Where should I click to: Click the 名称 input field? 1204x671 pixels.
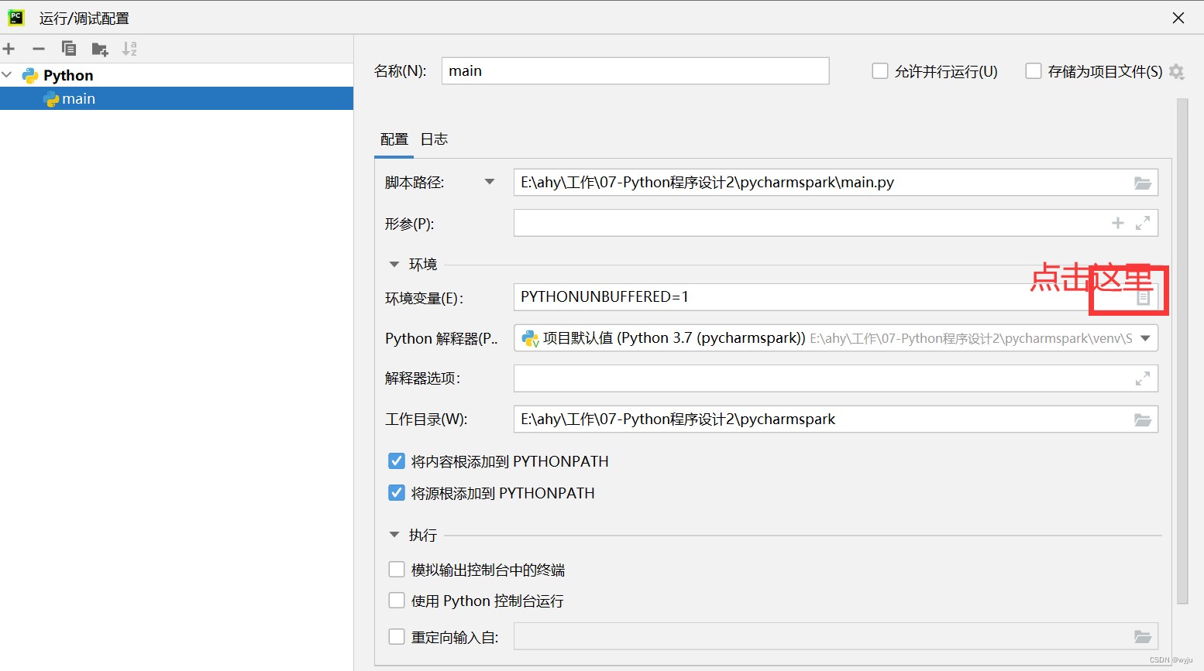[x=635, y=70]
